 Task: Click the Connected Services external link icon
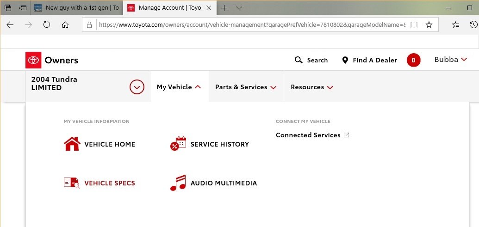[x=346, y=135]
